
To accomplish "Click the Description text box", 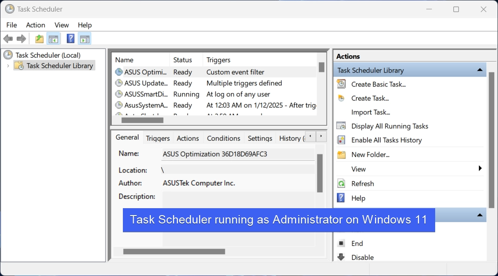I will click(x=238, y=218).
